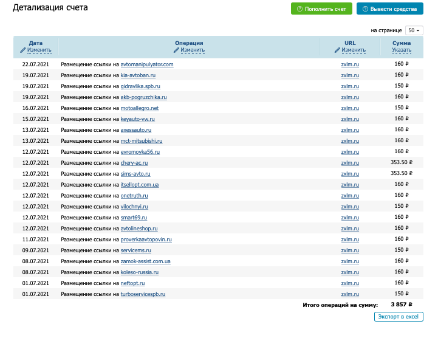
Task: Click Изменить link under Дата header
Action: point(39,50)
